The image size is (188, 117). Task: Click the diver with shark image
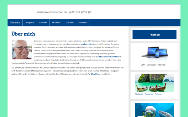coord(154,110)
